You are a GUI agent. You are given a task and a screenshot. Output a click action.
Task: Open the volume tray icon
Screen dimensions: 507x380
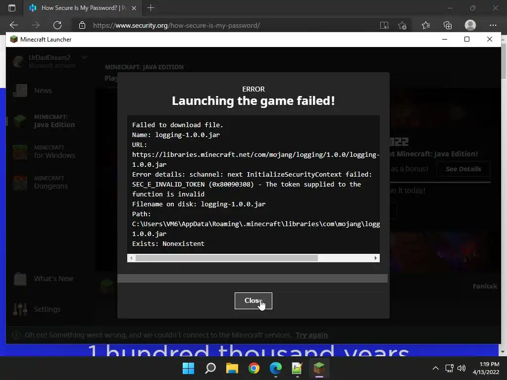461,368
